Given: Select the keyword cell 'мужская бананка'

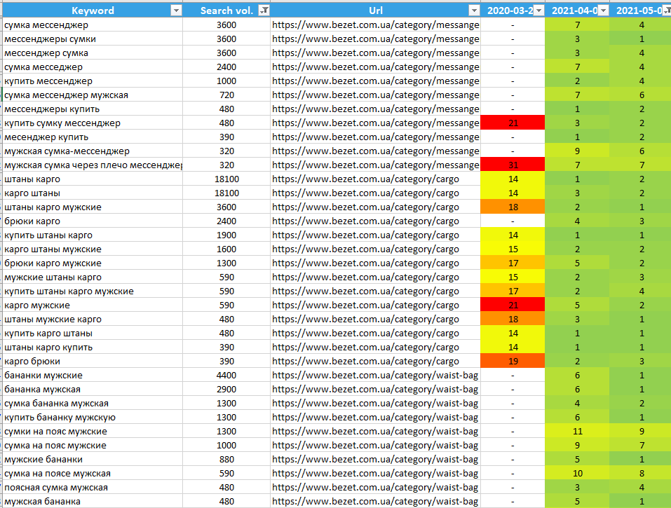Looking at the screenshot, I should pos(42,502).
